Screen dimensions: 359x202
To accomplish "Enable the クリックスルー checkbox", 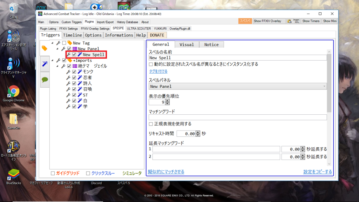I will pos(88,173).
